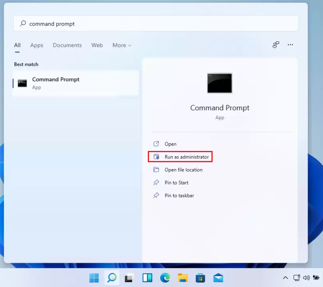Open Microsoft Edge from the taskbar

tap(165, 278)
